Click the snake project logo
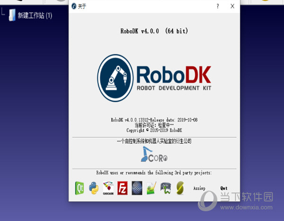The width and height of the screenshot is (284, 221). tap(166, 188)
